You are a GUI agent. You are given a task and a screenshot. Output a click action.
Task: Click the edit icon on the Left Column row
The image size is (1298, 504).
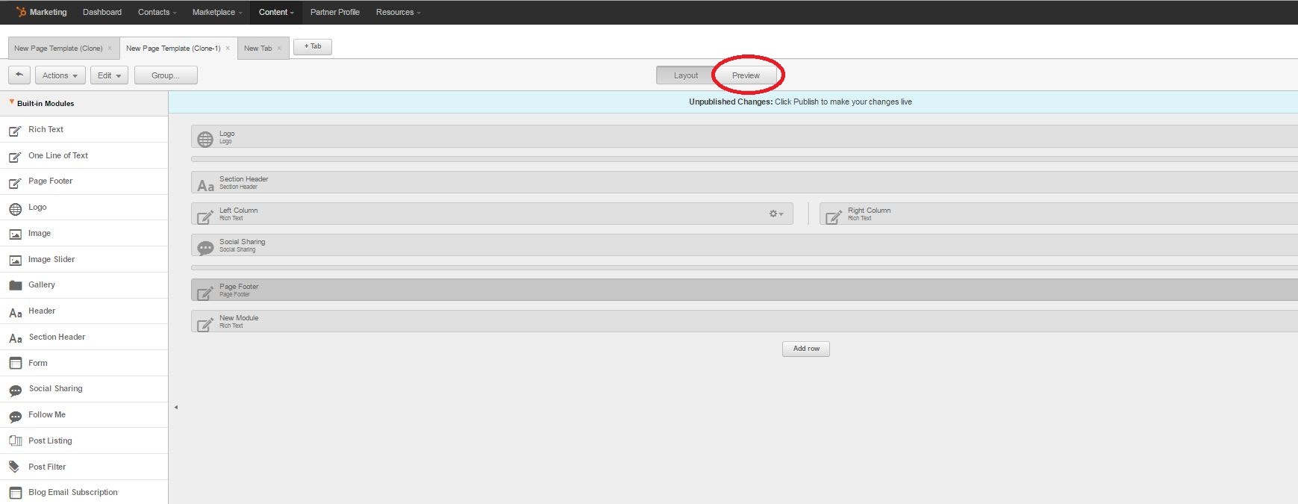(x=205, y=216)
